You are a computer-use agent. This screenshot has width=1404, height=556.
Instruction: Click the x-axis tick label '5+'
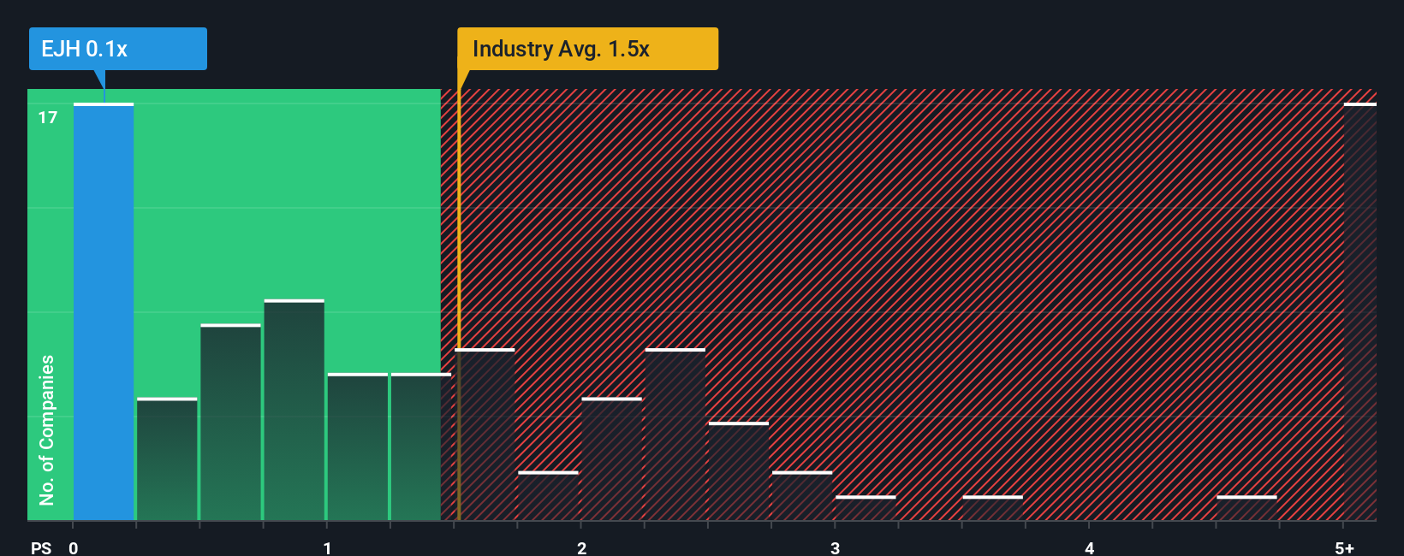(x=1344, y=548)
